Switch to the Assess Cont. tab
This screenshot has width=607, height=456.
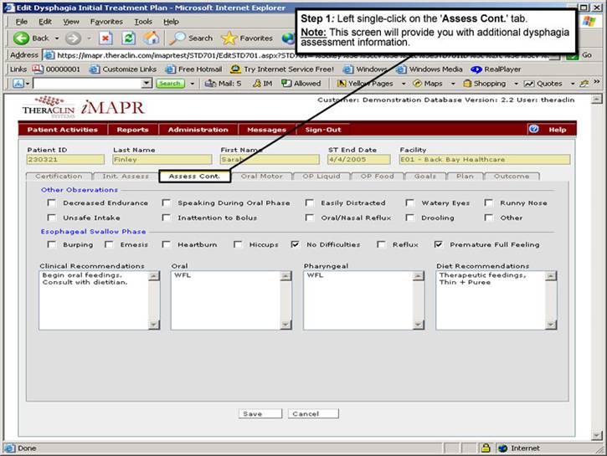(x=194, y=177)
